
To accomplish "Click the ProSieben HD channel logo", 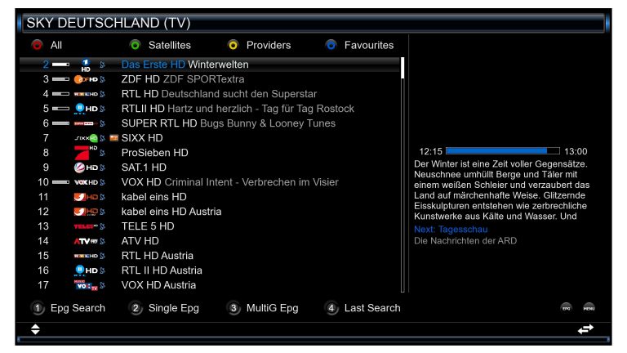I will [86, 153].
